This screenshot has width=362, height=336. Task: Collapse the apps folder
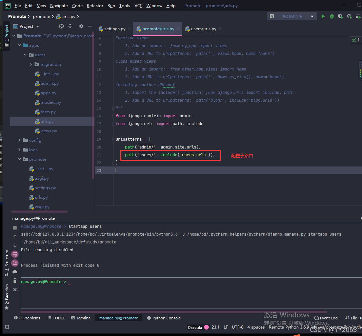(x=20, y=45)
